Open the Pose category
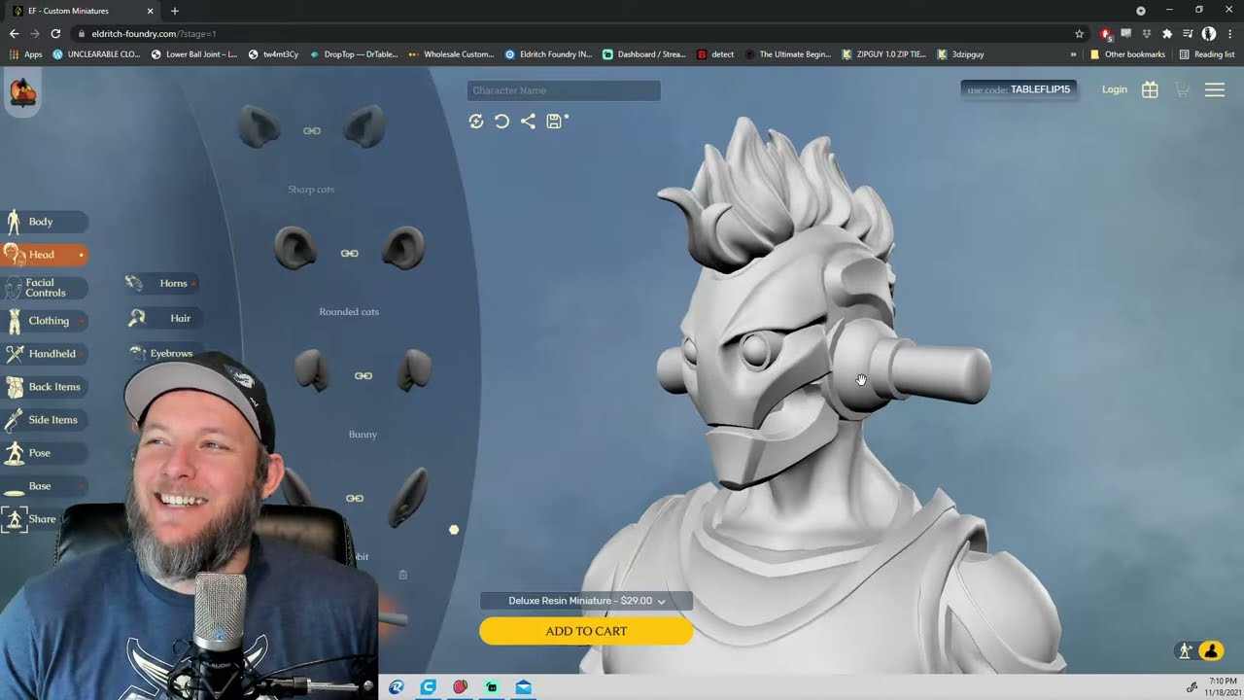 (44, 453)
